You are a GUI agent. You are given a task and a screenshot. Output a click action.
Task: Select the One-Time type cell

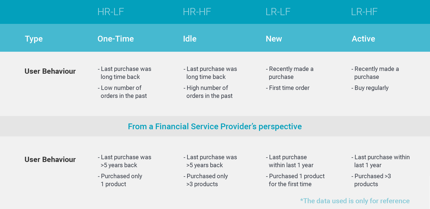coord(115,39)
